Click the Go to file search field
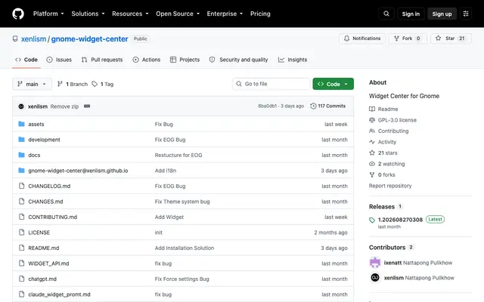This screenshot has width=484, height=302. tap(271, 84)
